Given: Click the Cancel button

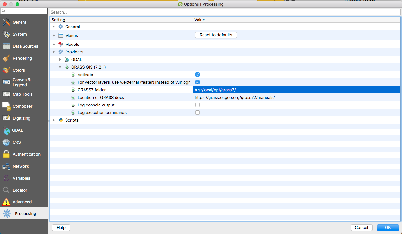Looking at the screenshot, I should [361, 228].
